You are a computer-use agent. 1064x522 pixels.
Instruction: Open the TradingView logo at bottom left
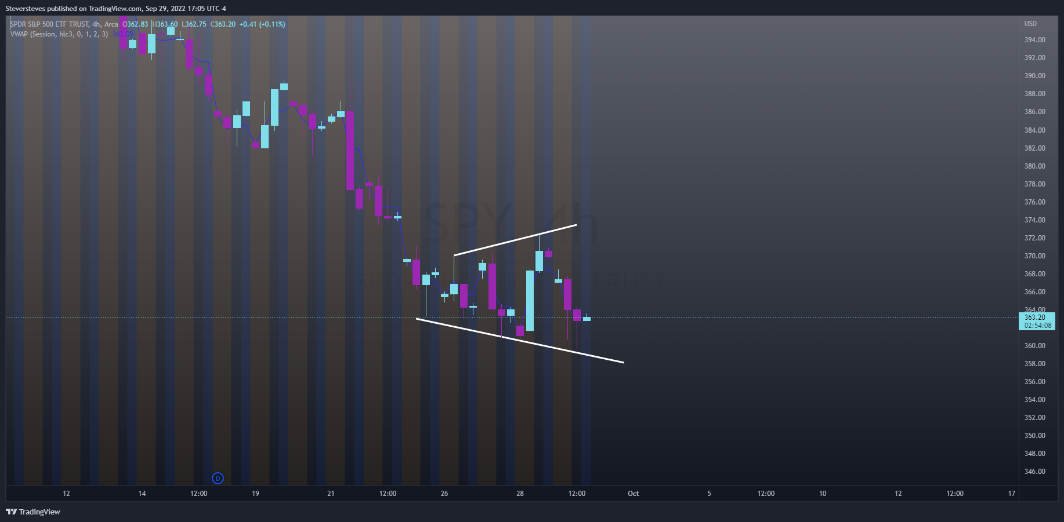coord(33,512)
